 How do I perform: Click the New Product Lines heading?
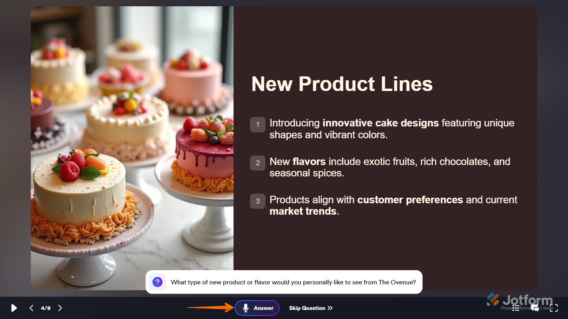tap(342, 84)
